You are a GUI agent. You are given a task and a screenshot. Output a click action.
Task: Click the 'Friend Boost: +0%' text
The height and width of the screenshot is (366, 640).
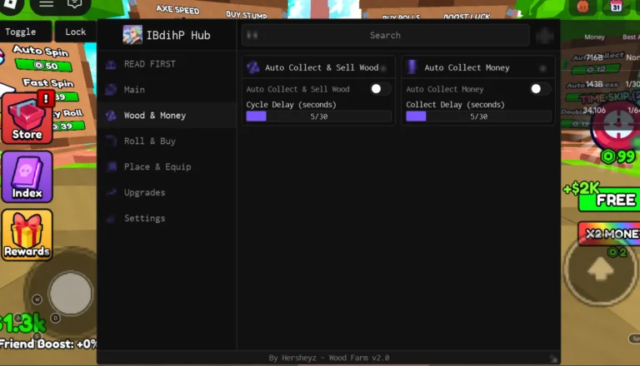(x=48, y=344)
